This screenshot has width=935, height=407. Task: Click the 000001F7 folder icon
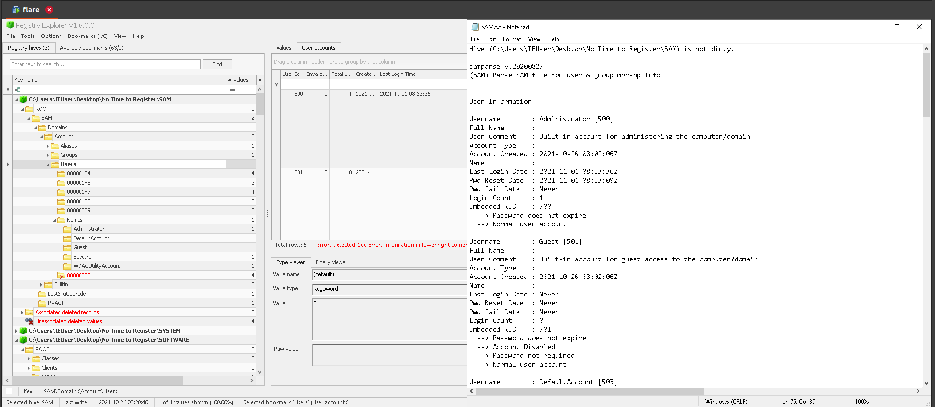click(x=61, y=192)
